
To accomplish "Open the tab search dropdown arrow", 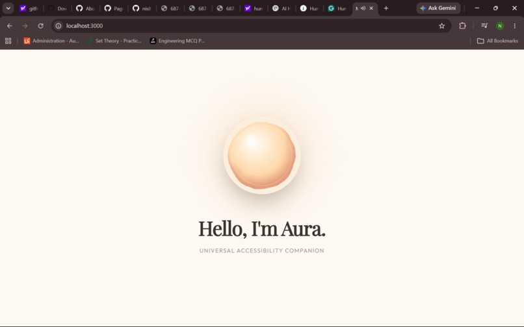I will [x=8, y=8].
